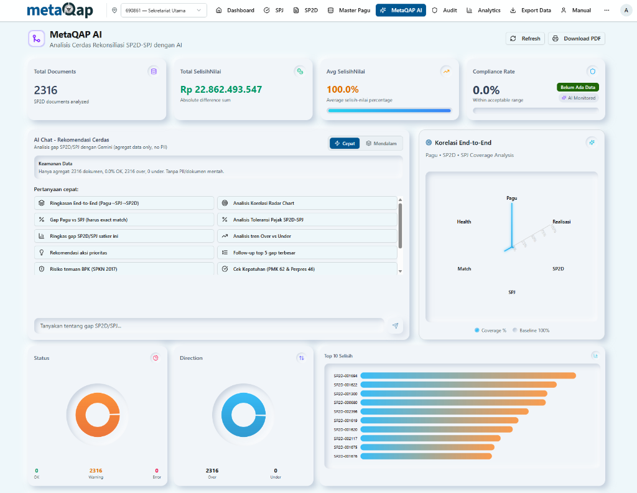Image resolution: width=637 pixels, height=493 pixels.
Task: Click the chart icon on the Top 10 Selisih panel
Action: click(x=594, y=355)
